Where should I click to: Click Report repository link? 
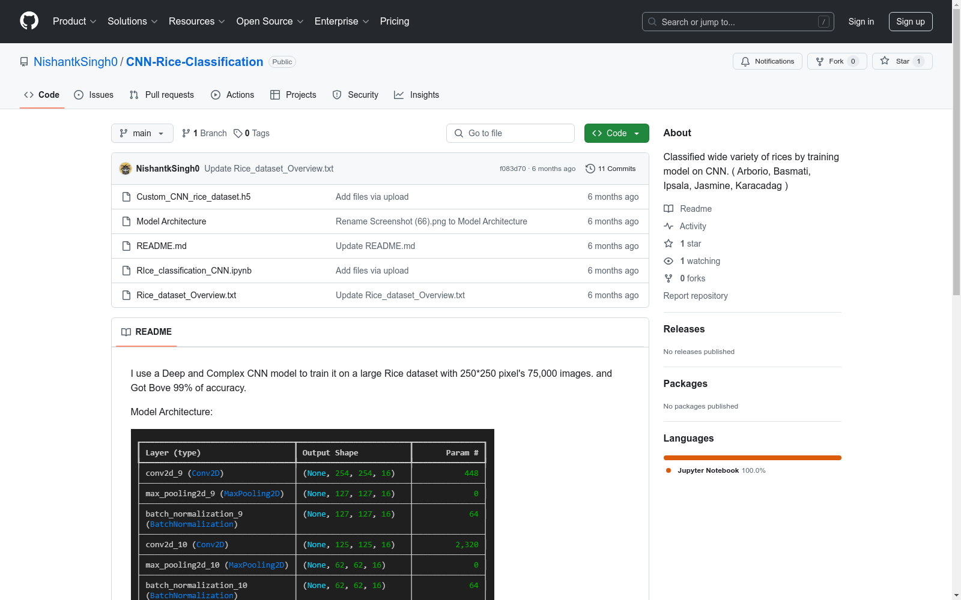696,296
